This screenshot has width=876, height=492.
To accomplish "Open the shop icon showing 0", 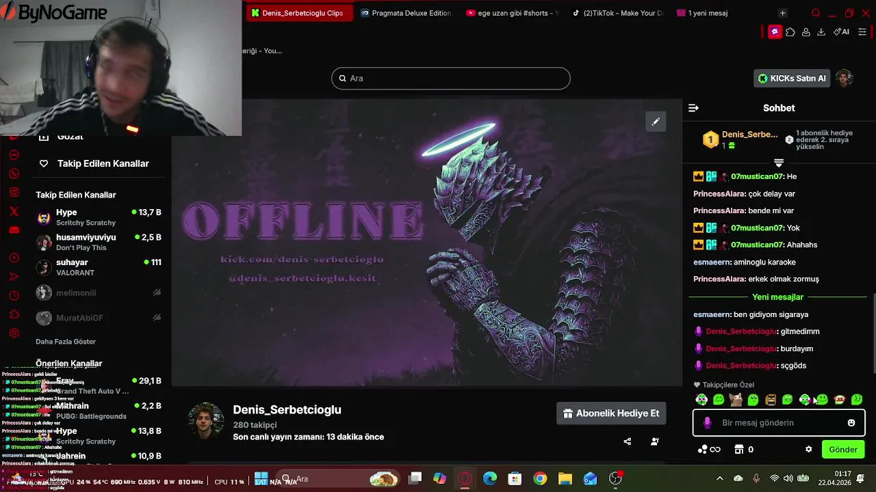I will point(739,450).
